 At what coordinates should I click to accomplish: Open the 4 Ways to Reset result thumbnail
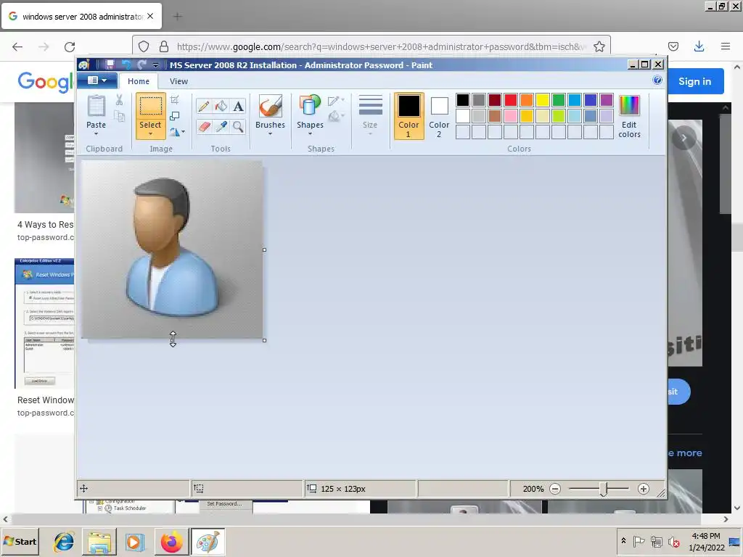[44, 157]
